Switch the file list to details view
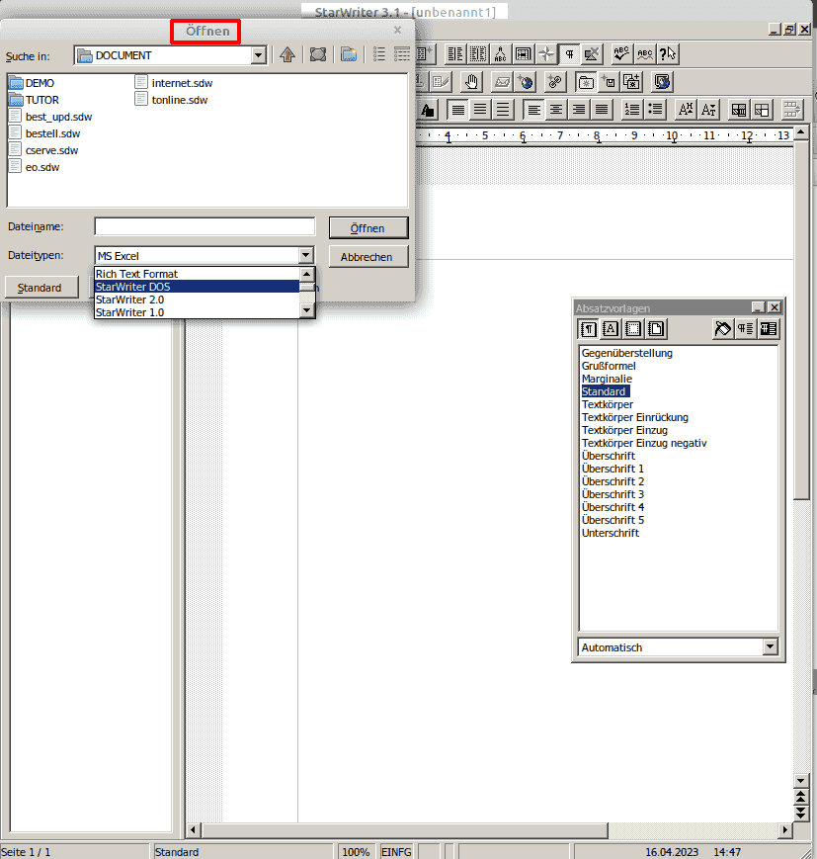Viewport: 817px width, 859px height. point(402,54)
